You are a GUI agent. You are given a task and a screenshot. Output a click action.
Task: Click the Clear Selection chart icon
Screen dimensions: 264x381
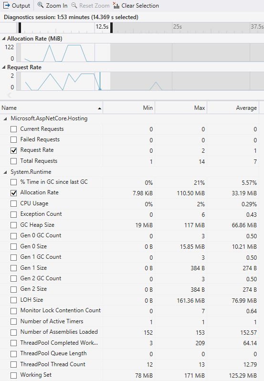click(x=116, y=5)
